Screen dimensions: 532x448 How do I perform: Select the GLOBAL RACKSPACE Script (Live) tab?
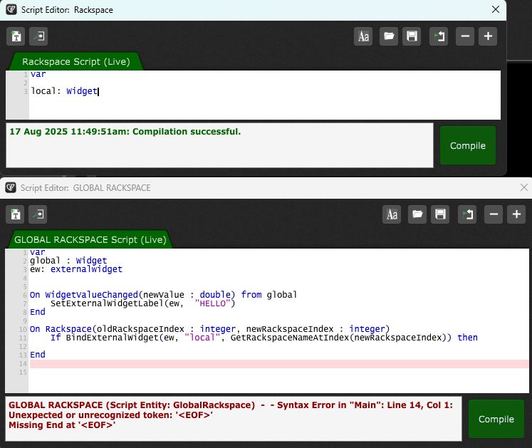[90, 239]
